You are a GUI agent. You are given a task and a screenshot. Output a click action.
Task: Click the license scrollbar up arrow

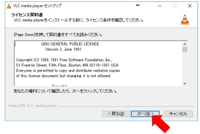coord(185,44)
